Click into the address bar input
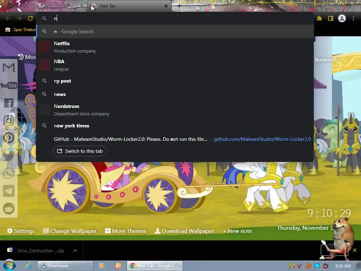The height and width of the screenshot is (271, 361). click(x=175, y=18)
